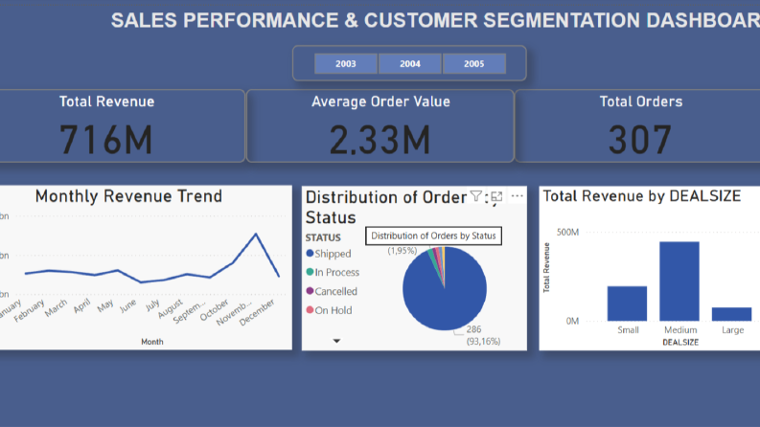Click the March axis label

56,308
